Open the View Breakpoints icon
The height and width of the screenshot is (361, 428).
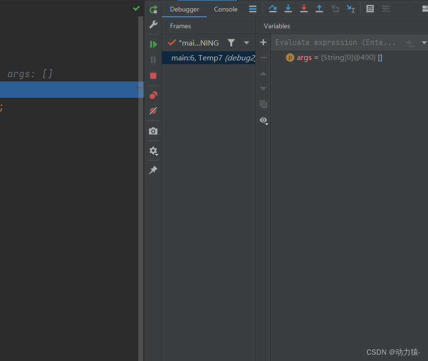[x=153, y=95]
